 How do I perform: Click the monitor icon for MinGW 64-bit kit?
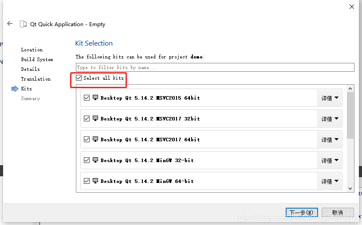coord(95,181)
